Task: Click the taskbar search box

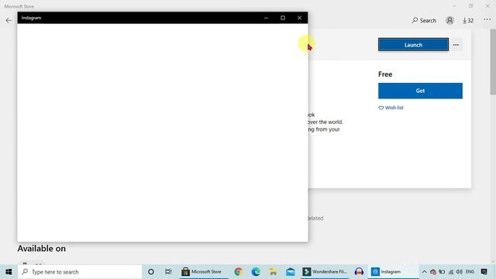Action: pyautogui.click(x=80, y=272)
